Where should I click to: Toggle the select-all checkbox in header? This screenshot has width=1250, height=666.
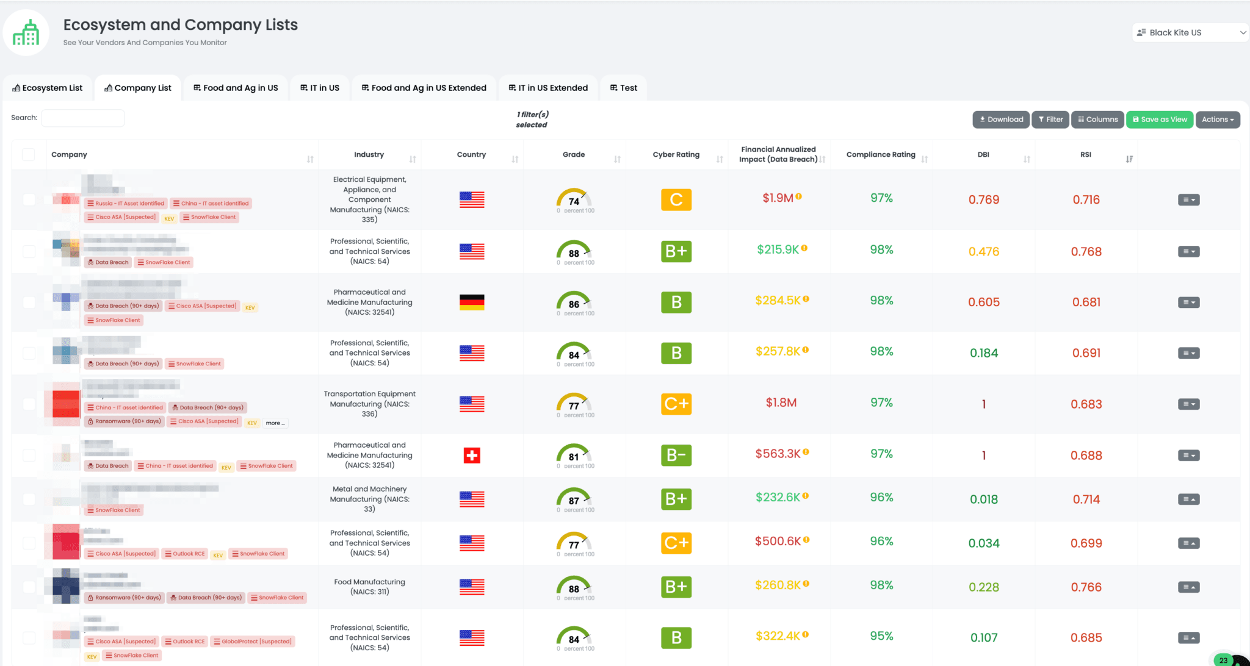29,155
